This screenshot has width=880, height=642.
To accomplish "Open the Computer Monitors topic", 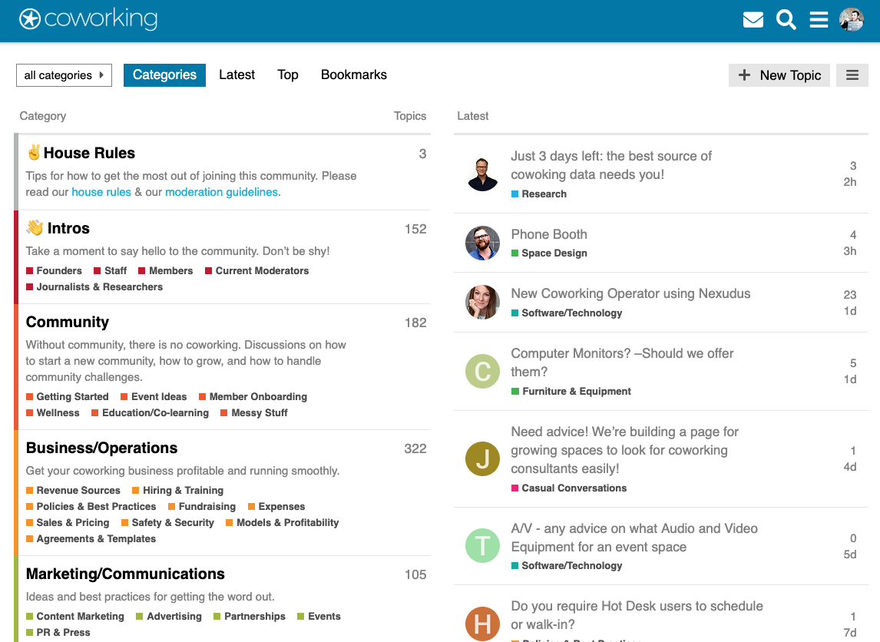I will click(x=623, y=362).
